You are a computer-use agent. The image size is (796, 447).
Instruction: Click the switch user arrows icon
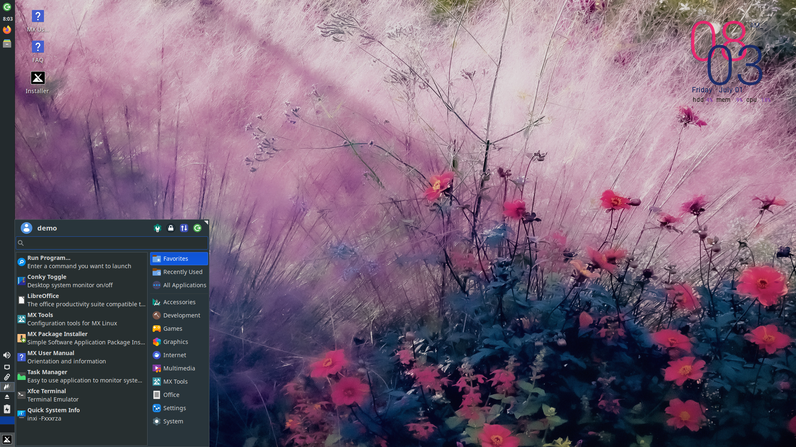[184, 228]
